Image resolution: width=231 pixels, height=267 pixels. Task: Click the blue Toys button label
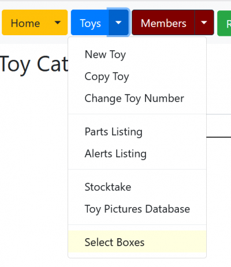(90, 22)
